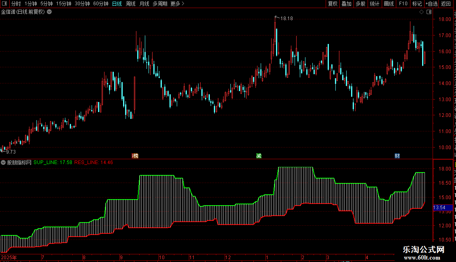Click the 标记 mark button
This screenshot has width=456, height=262.
(x=417, y=4)
